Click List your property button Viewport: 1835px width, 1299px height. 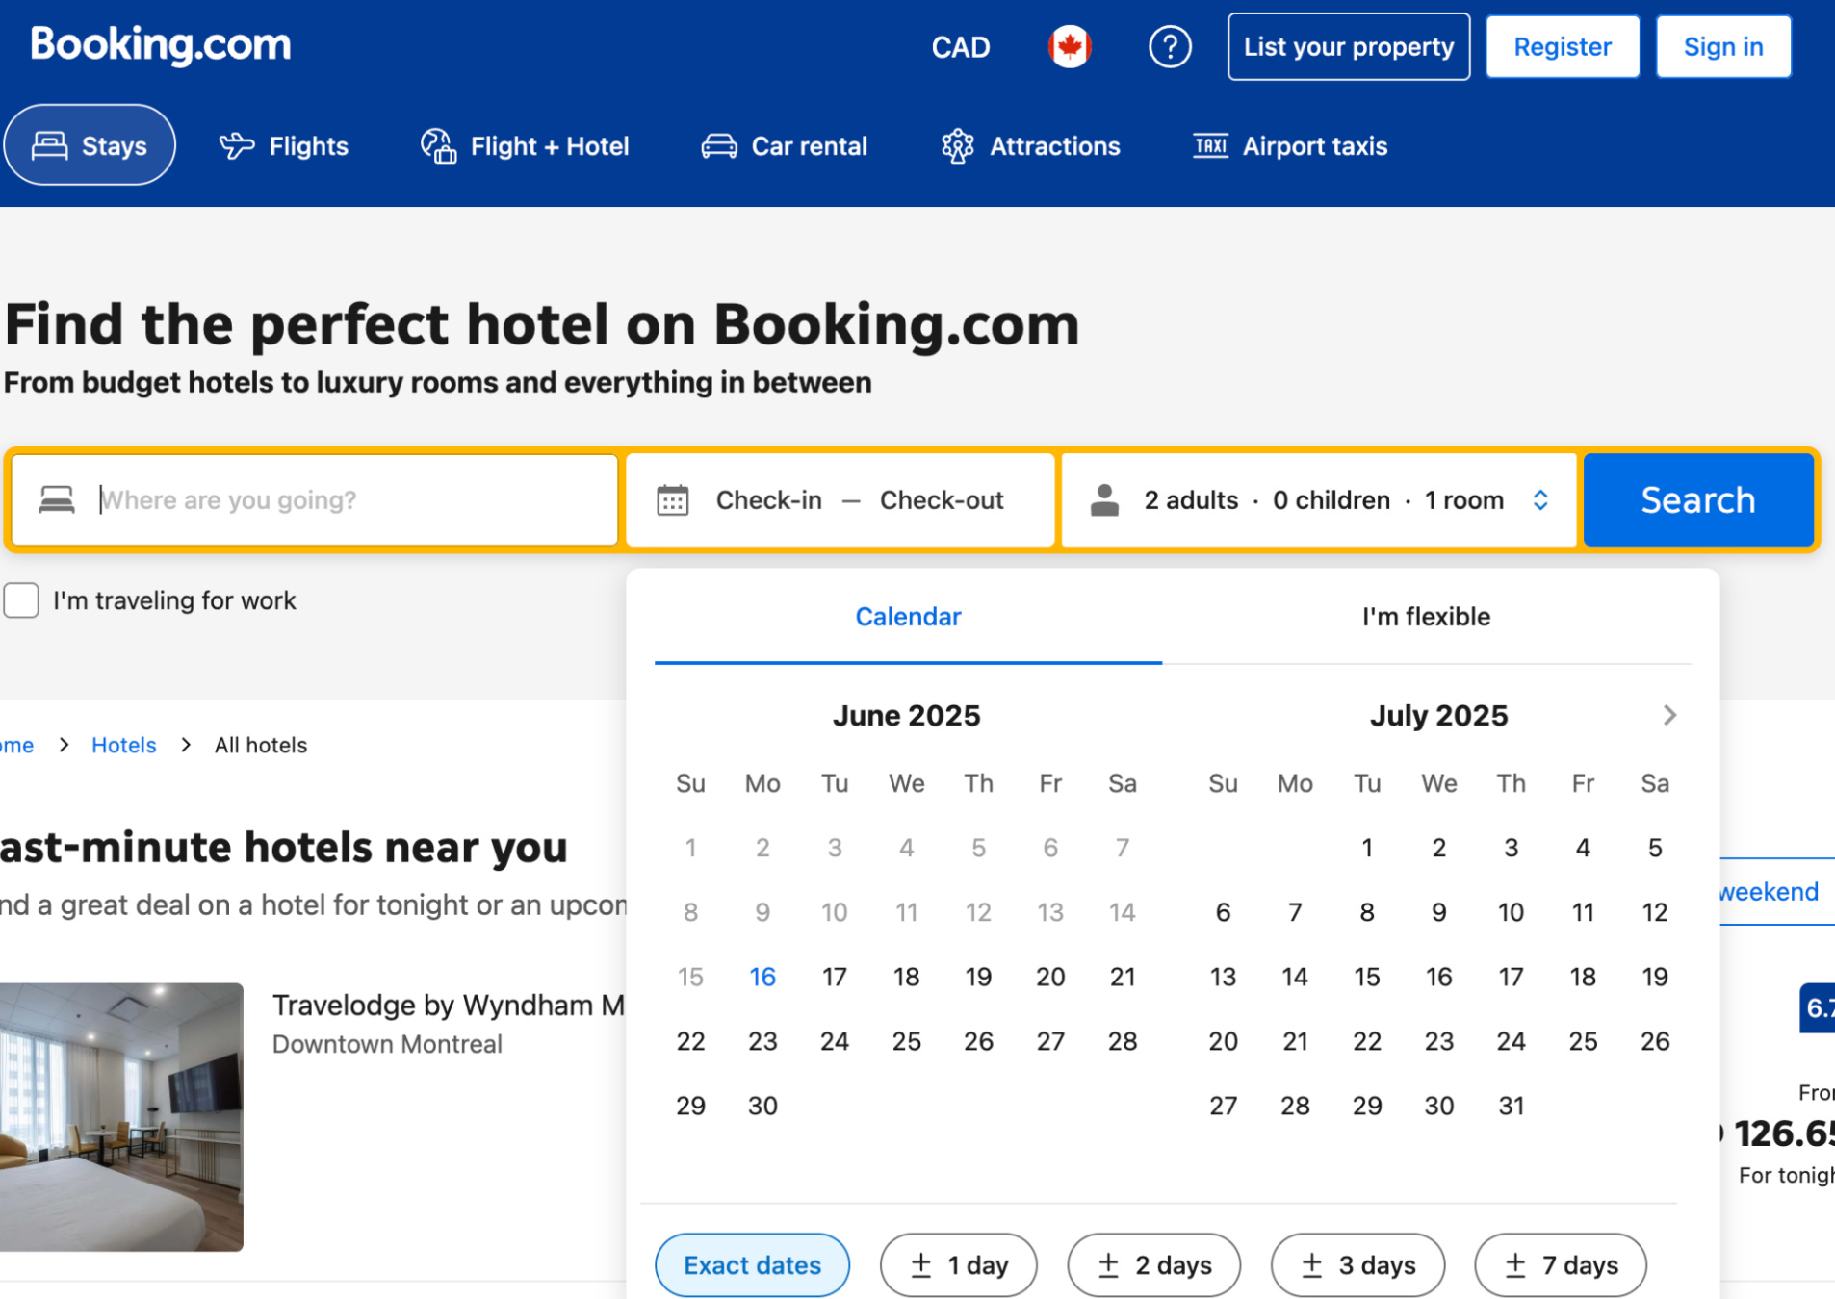[x=1348, y=46]
